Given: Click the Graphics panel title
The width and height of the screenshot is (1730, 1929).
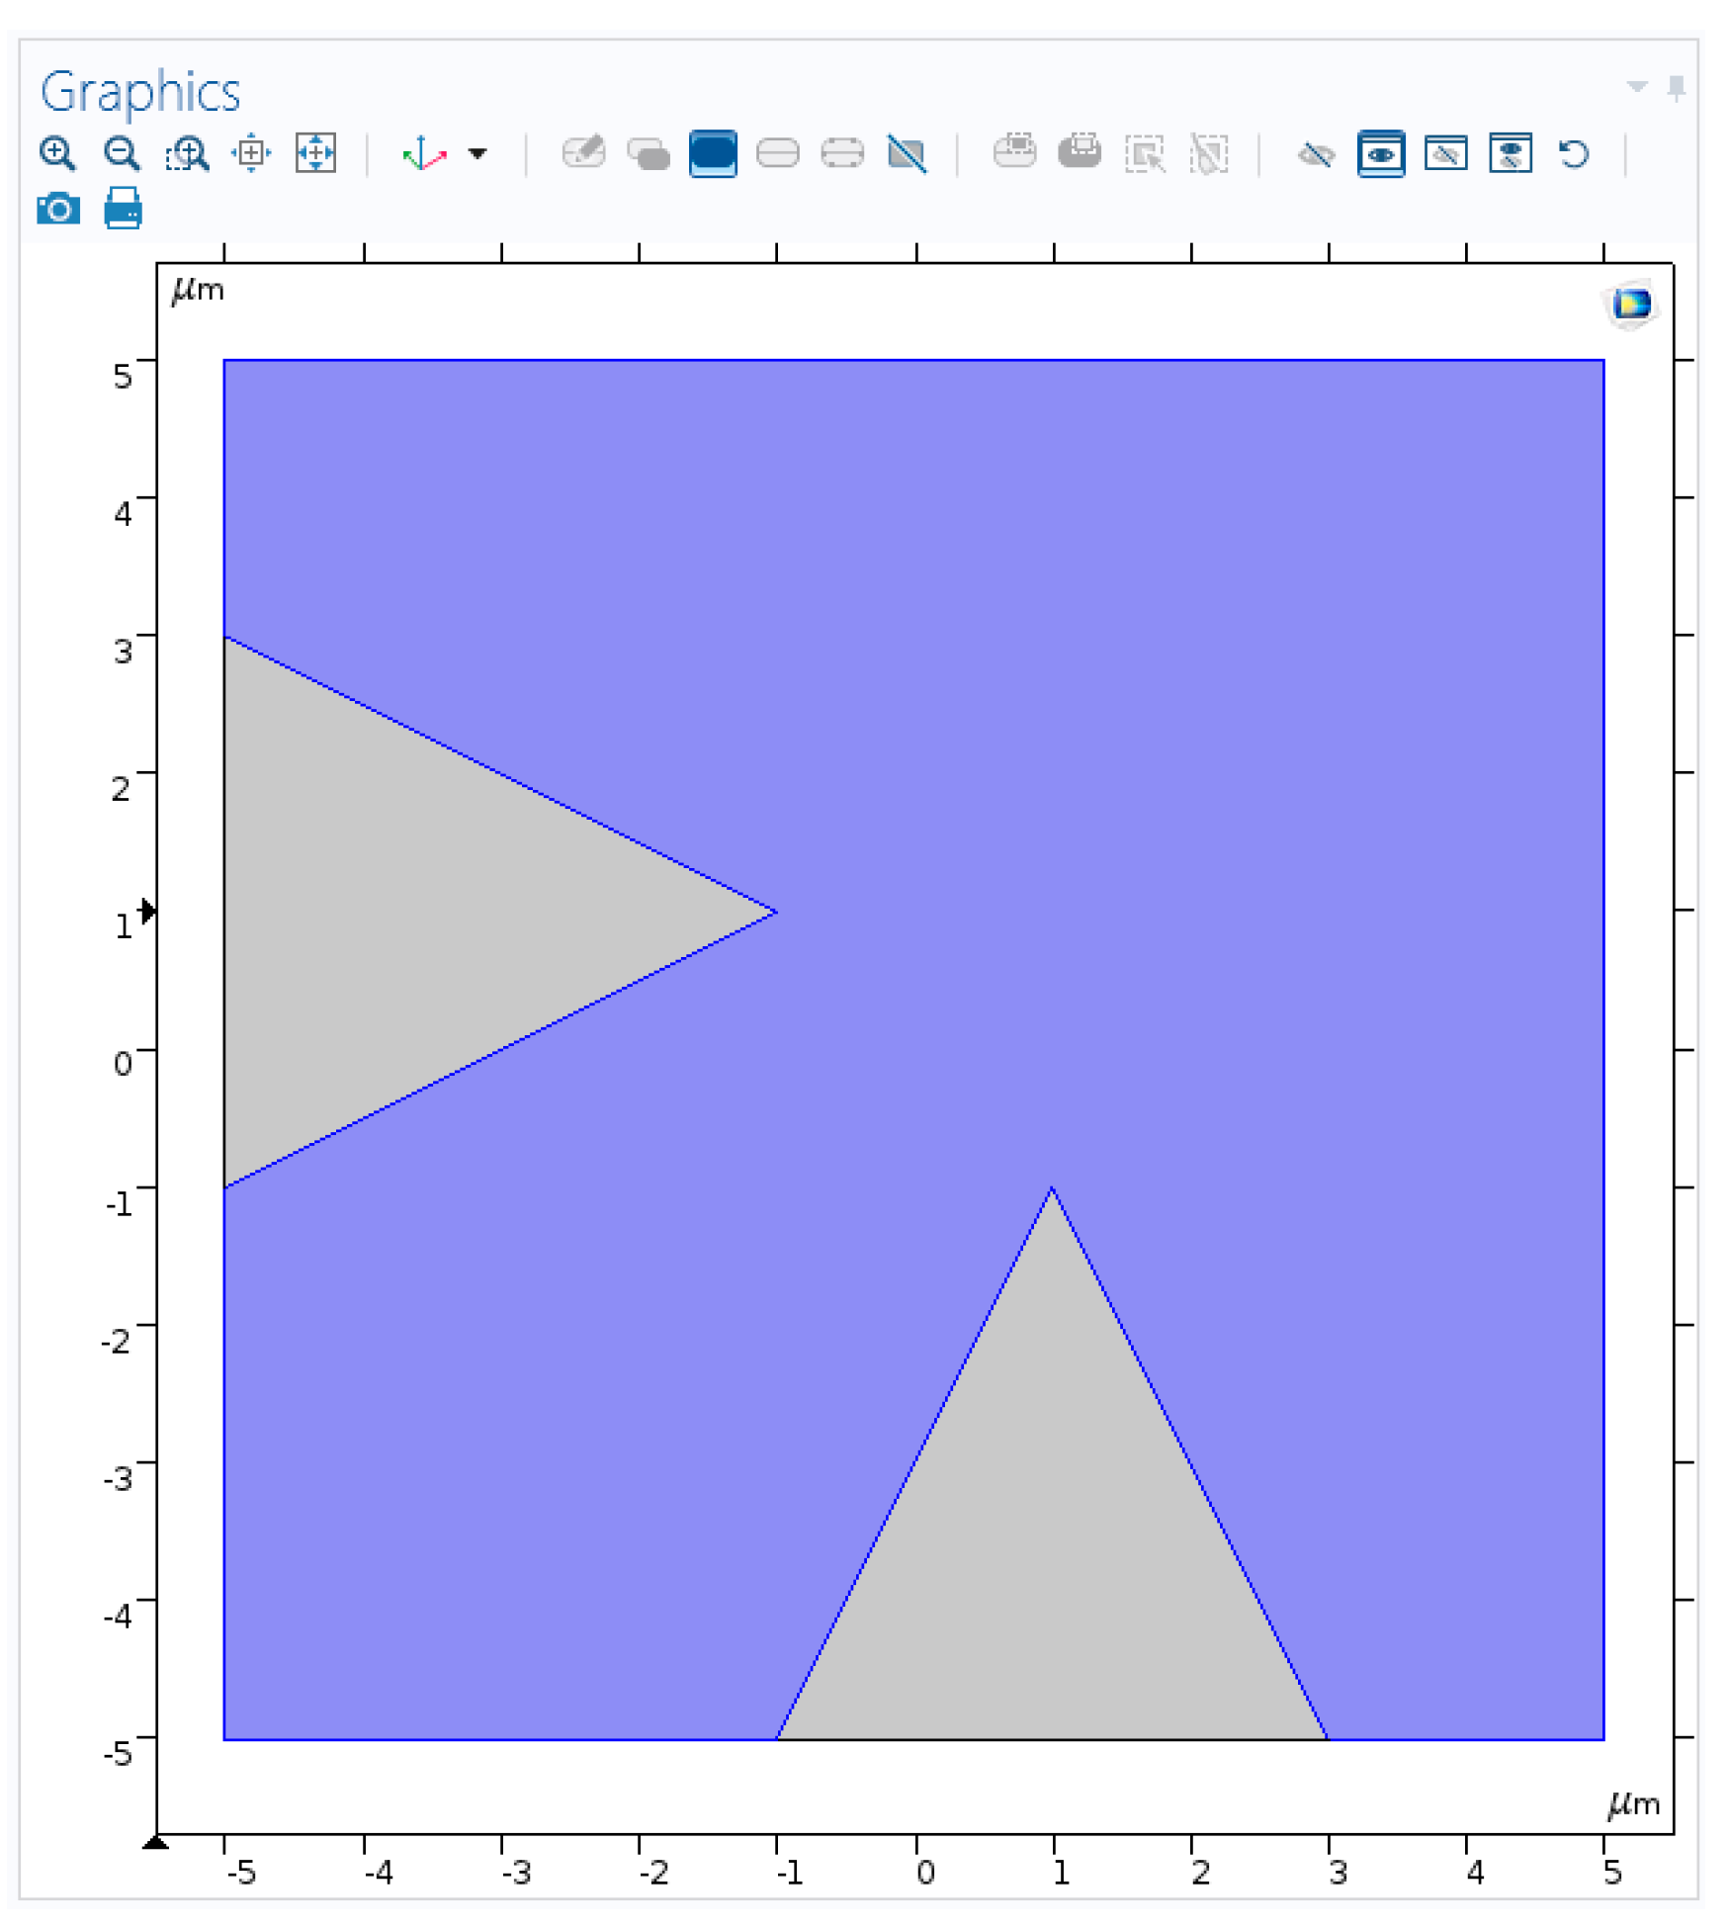Looking at the screenshot, I should point(139,92).
